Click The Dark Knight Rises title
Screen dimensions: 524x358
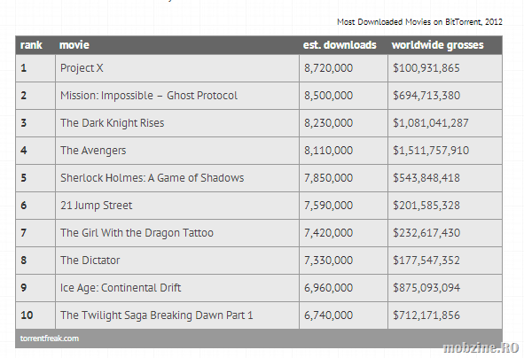tap(112, 123)
